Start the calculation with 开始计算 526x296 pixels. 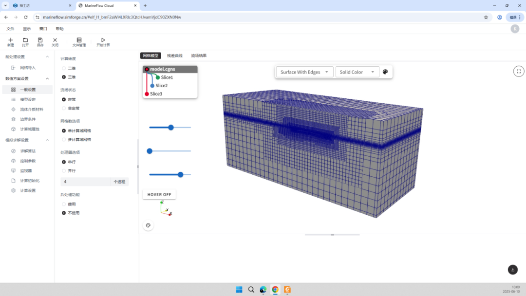(x=103, y=42)
